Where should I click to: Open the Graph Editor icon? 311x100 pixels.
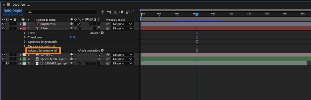[134, 12]
